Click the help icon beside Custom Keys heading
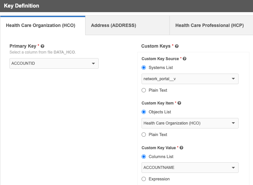Viewport: 253px width, 185px height. (x=177, y=46)
